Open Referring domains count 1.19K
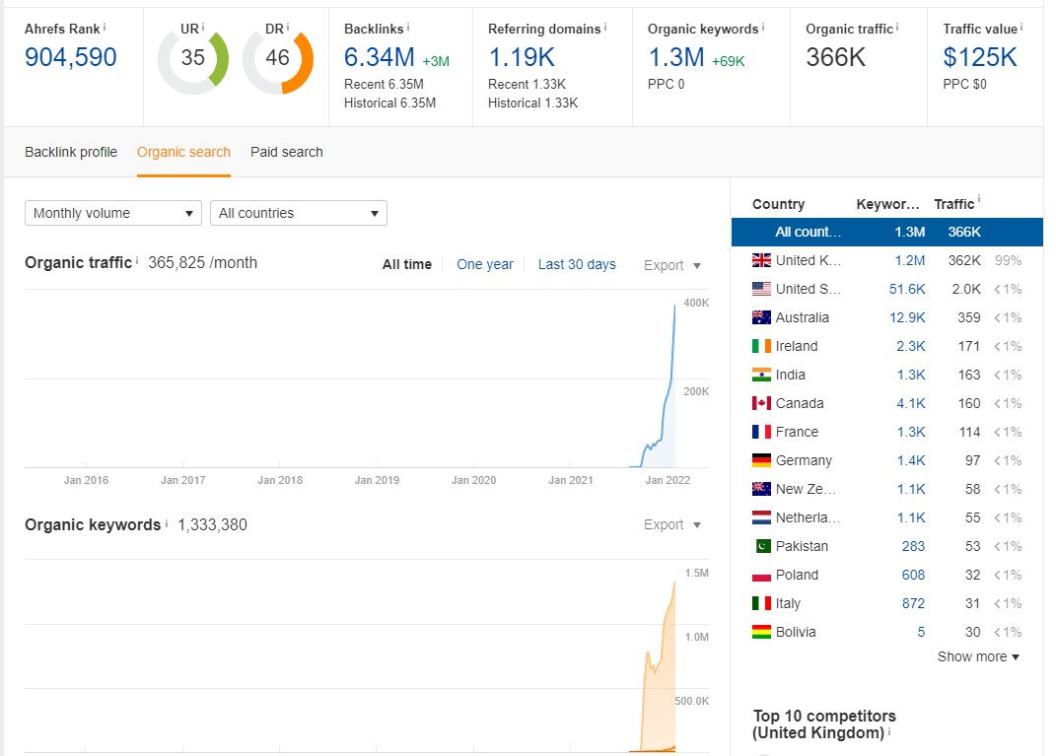 [522, 57]
